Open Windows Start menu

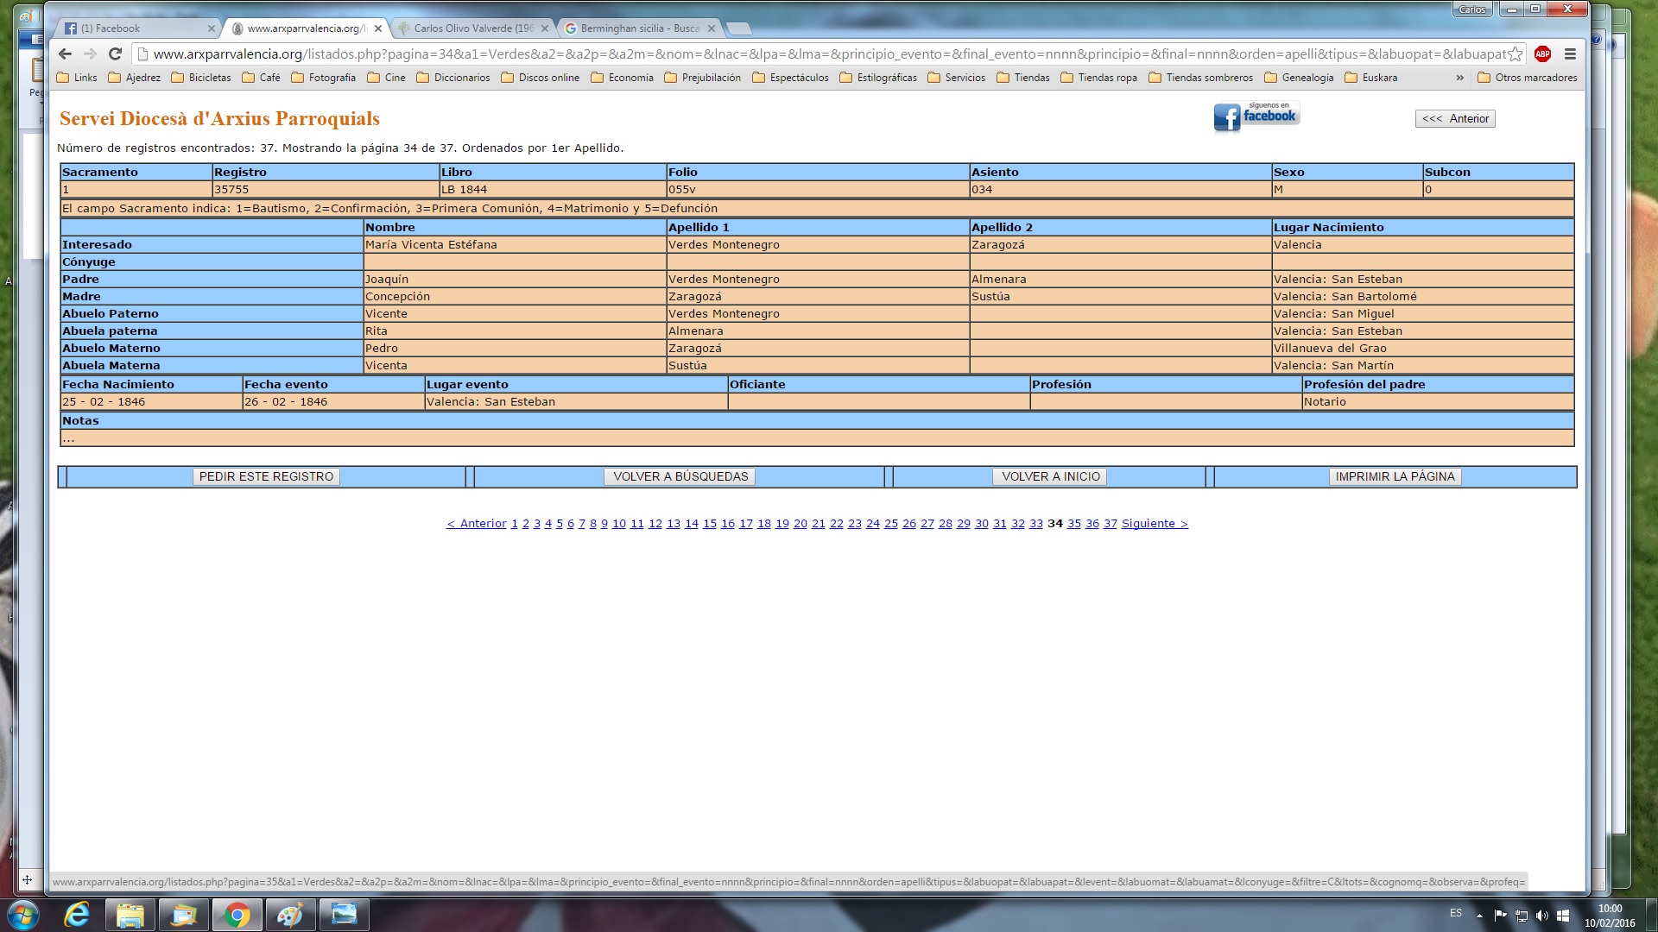[x=23, y=914]
